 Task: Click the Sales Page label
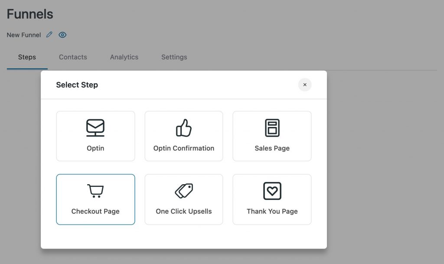272,148
